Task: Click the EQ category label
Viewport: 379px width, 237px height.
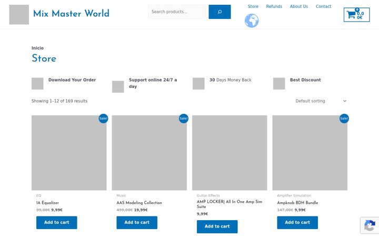Action: click(x=38, y=195)
